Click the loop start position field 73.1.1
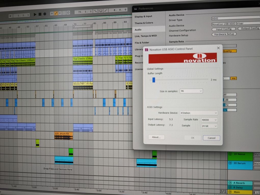This screenshot has width=260, height=195. [83, 12]
